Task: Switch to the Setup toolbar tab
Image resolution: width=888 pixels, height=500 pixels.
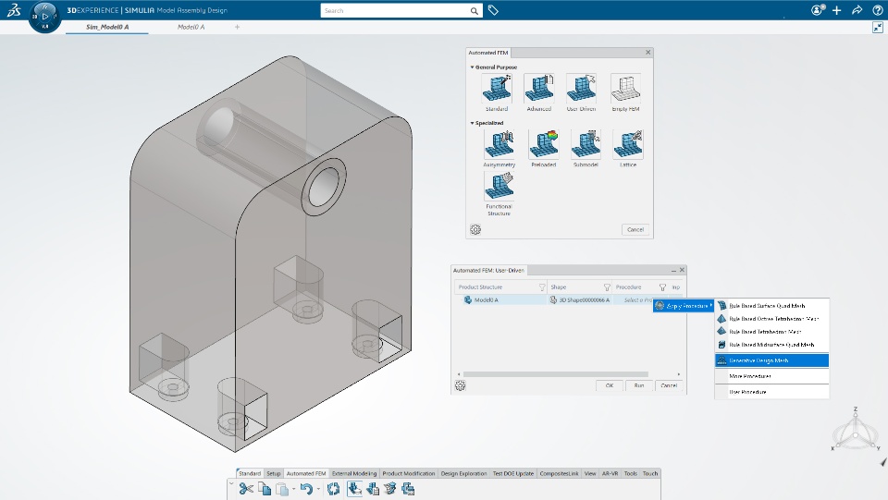Action: click(274, 473)
